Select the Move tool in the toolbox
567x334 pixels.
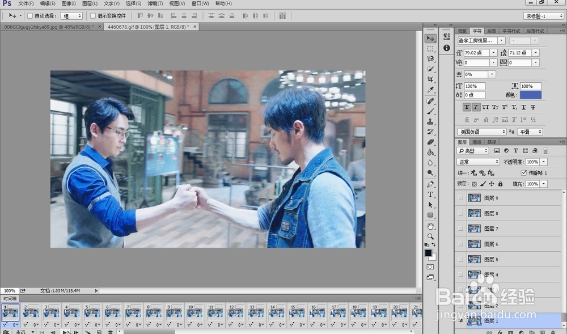point(430,39)
